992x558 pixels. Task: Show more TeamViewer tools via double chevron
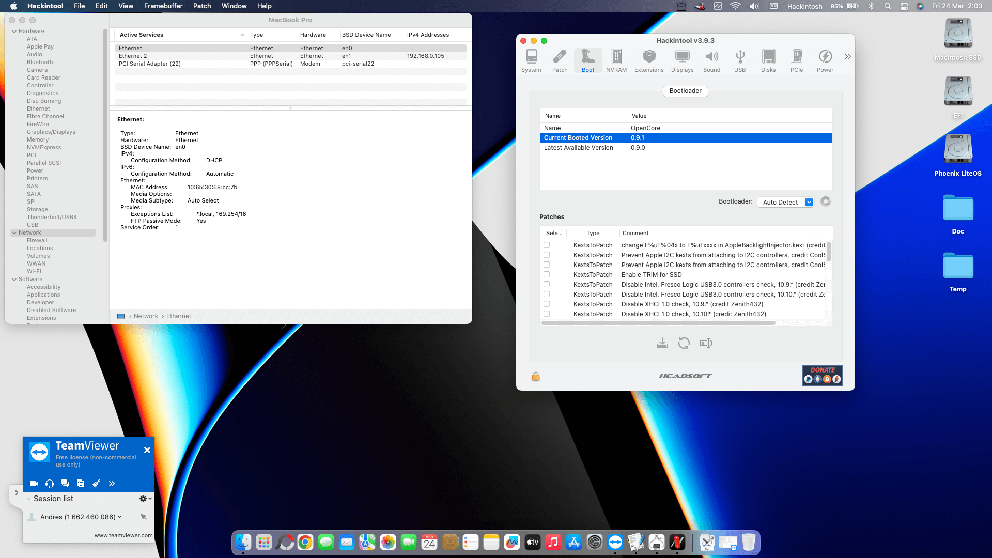112,484
